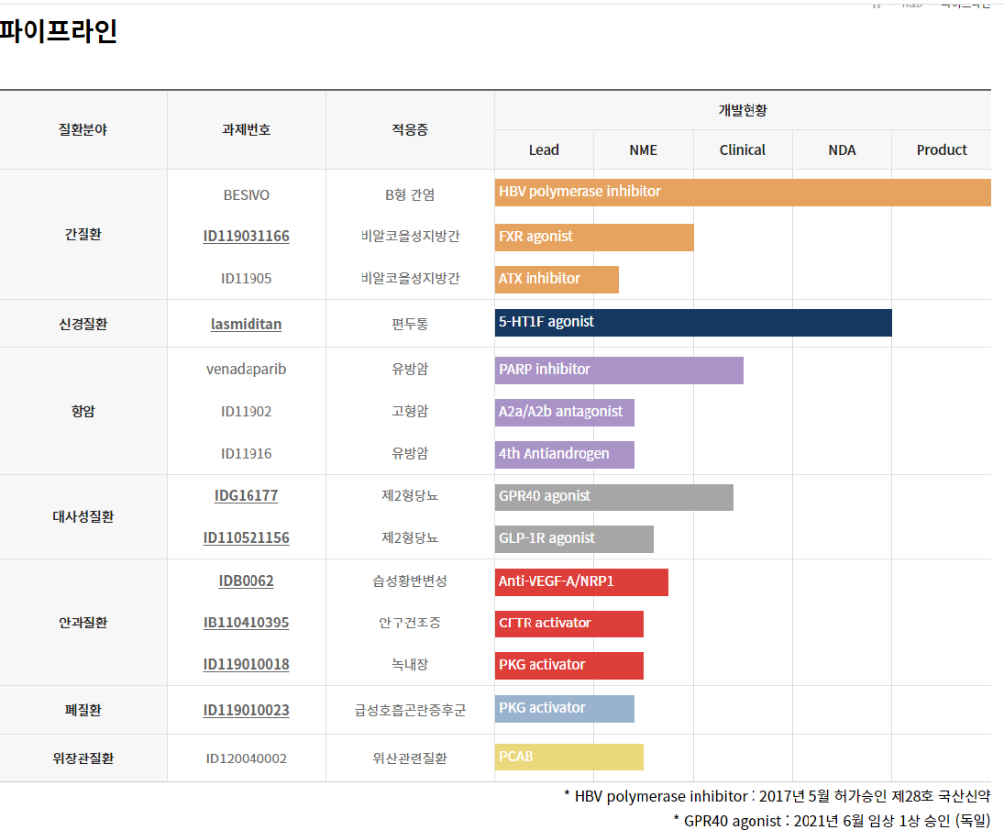Click the 안구건조증 indication
1004x830 pixels.
point(410,623)
